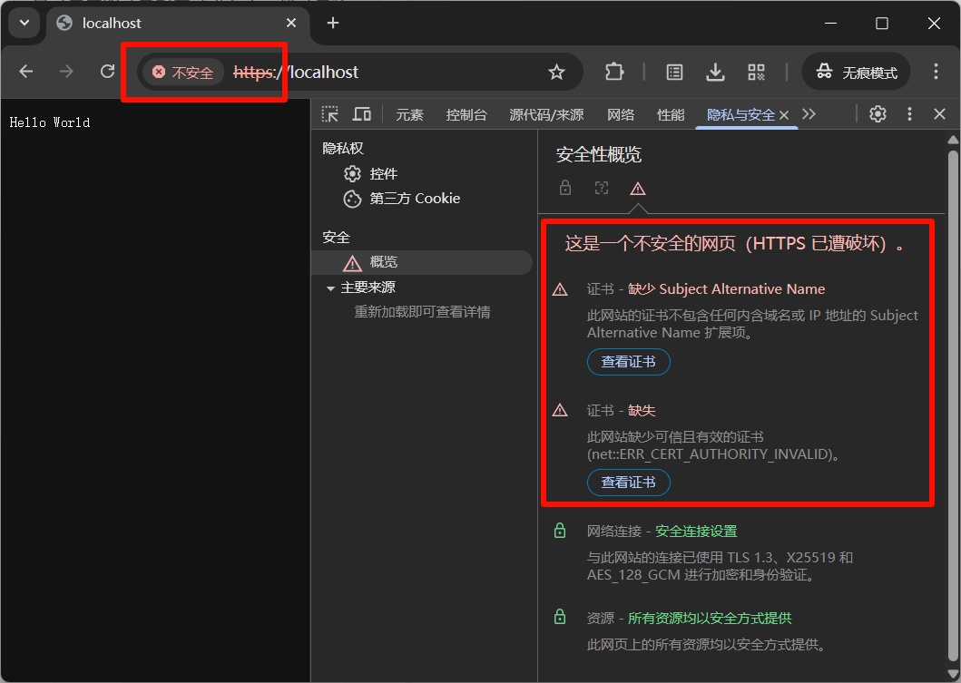Open the more DevTools panels chevron
961x683 pixels.
coord(809,114)
